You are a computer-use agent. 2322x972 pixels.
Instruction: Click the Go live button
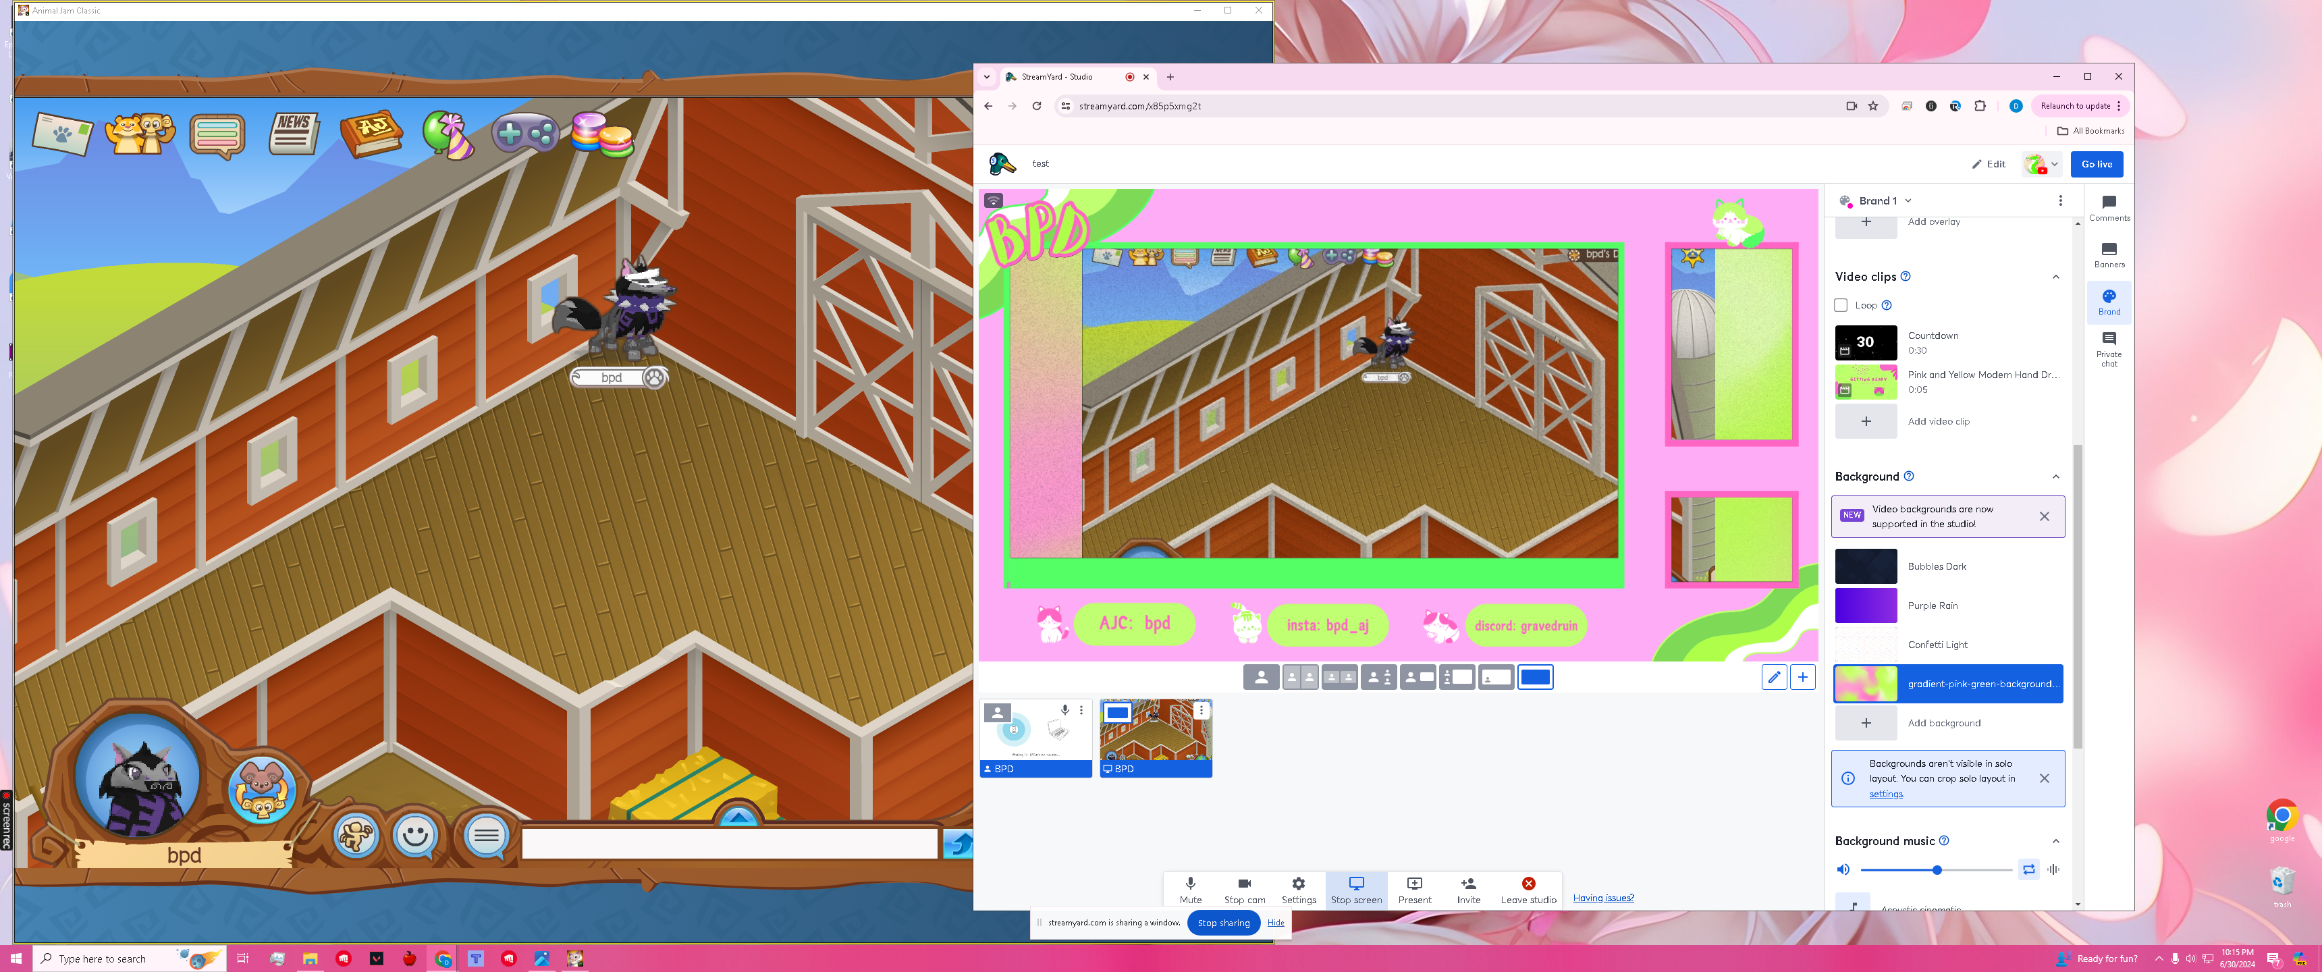[2097, 164]
